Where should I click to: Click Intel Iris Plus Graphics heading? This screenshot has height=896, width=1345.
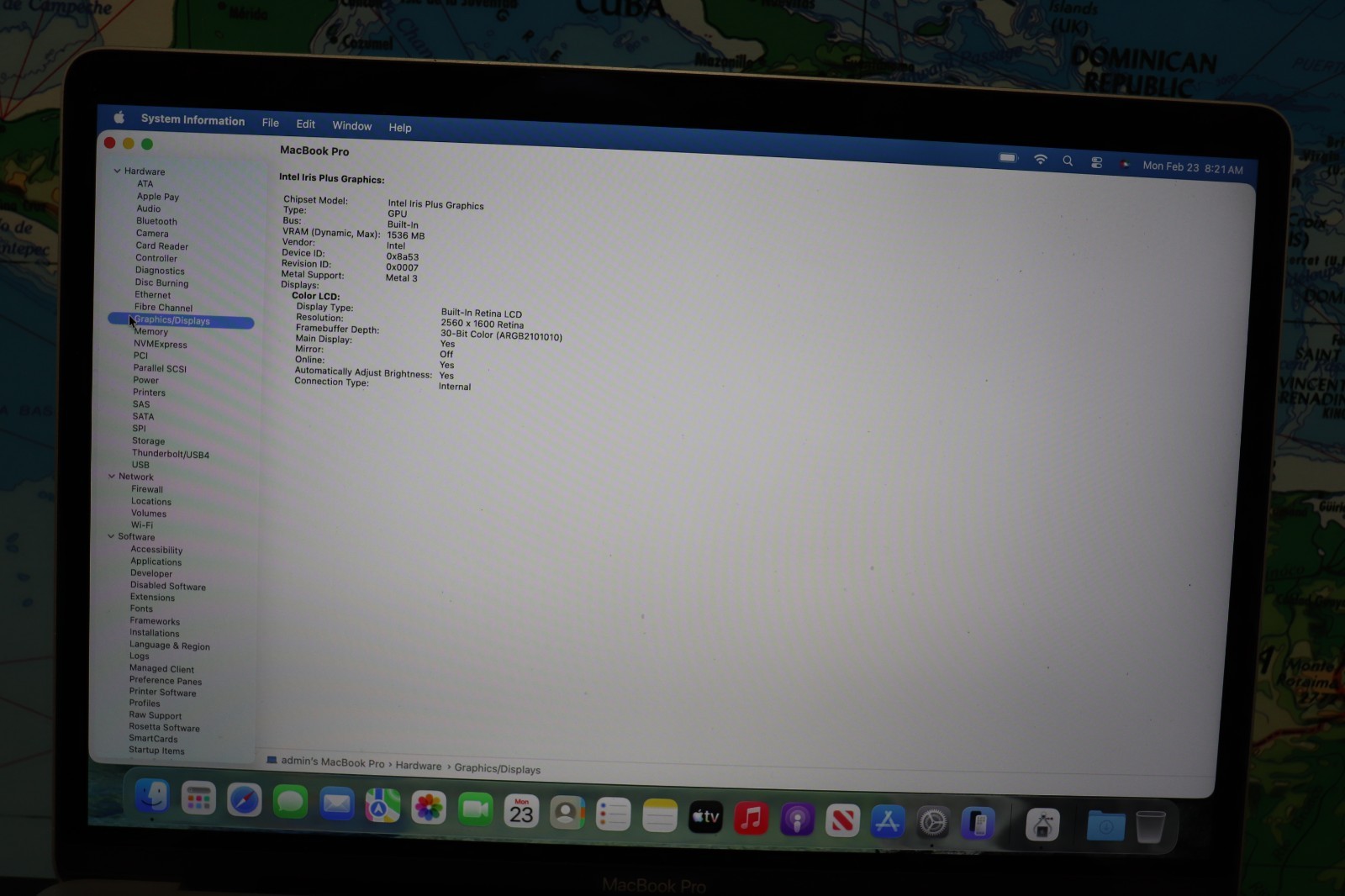click(331, 178)
